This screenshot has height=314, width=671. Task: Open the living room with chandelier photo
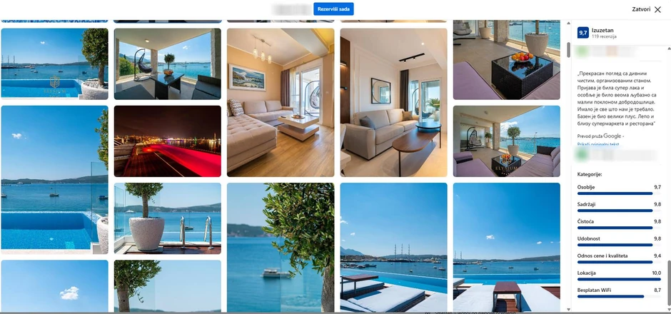tap(281, 103)
